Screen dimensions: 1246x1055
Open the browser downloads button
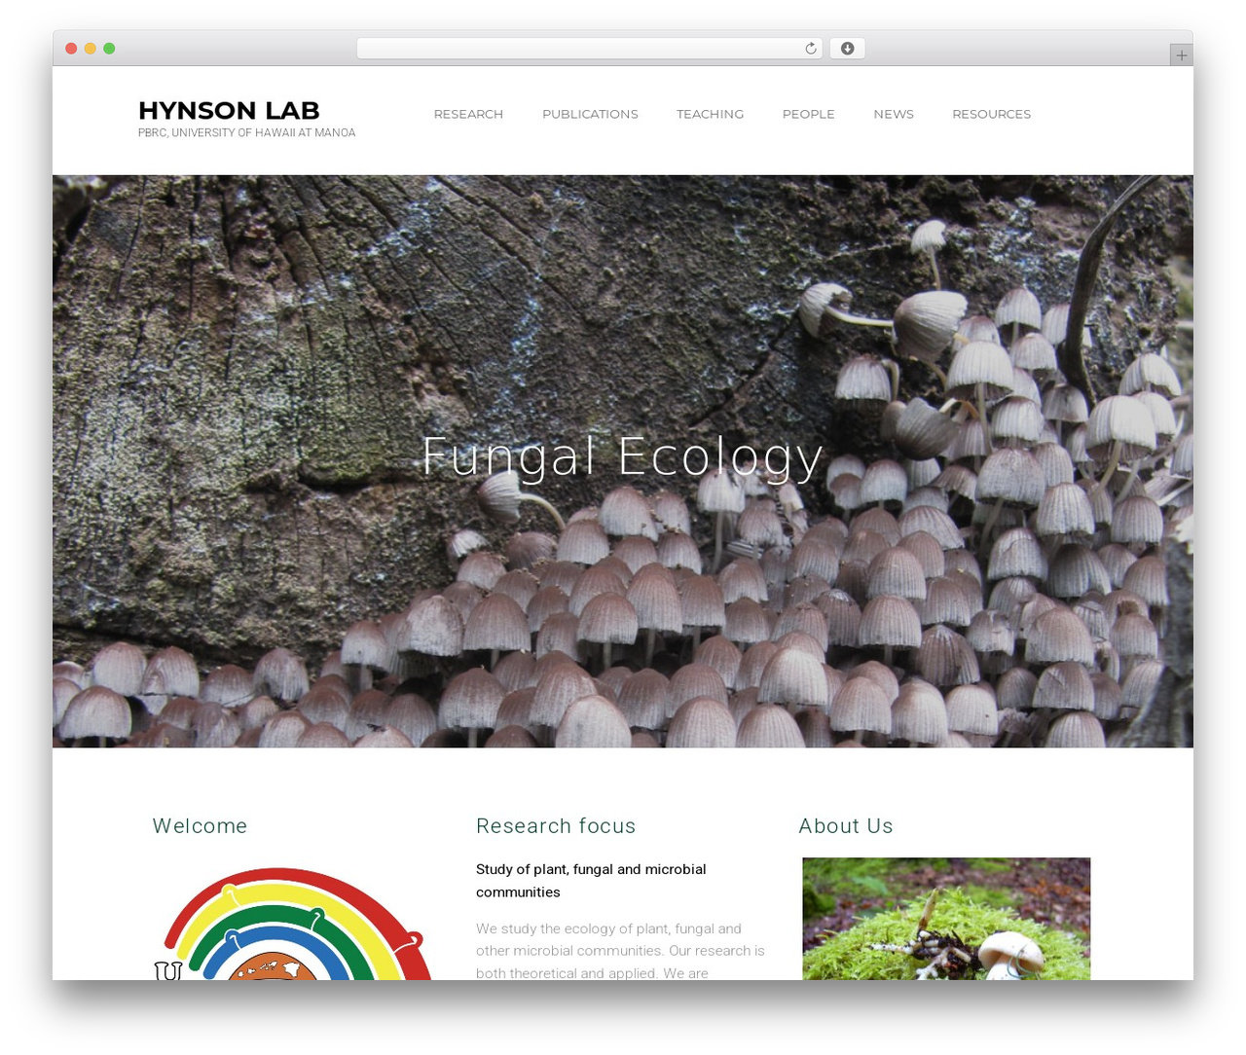[847, 49]
